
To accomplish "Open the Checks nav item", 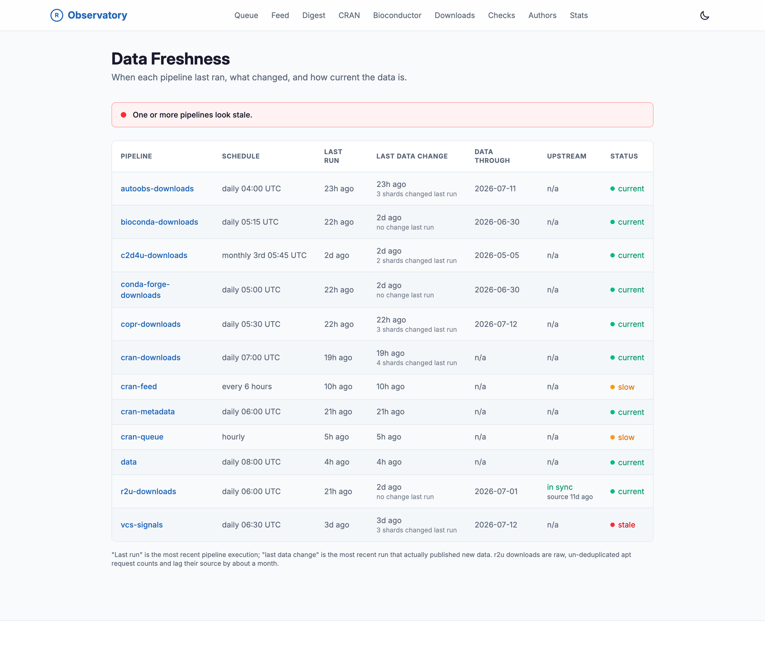I will (501, 15).
